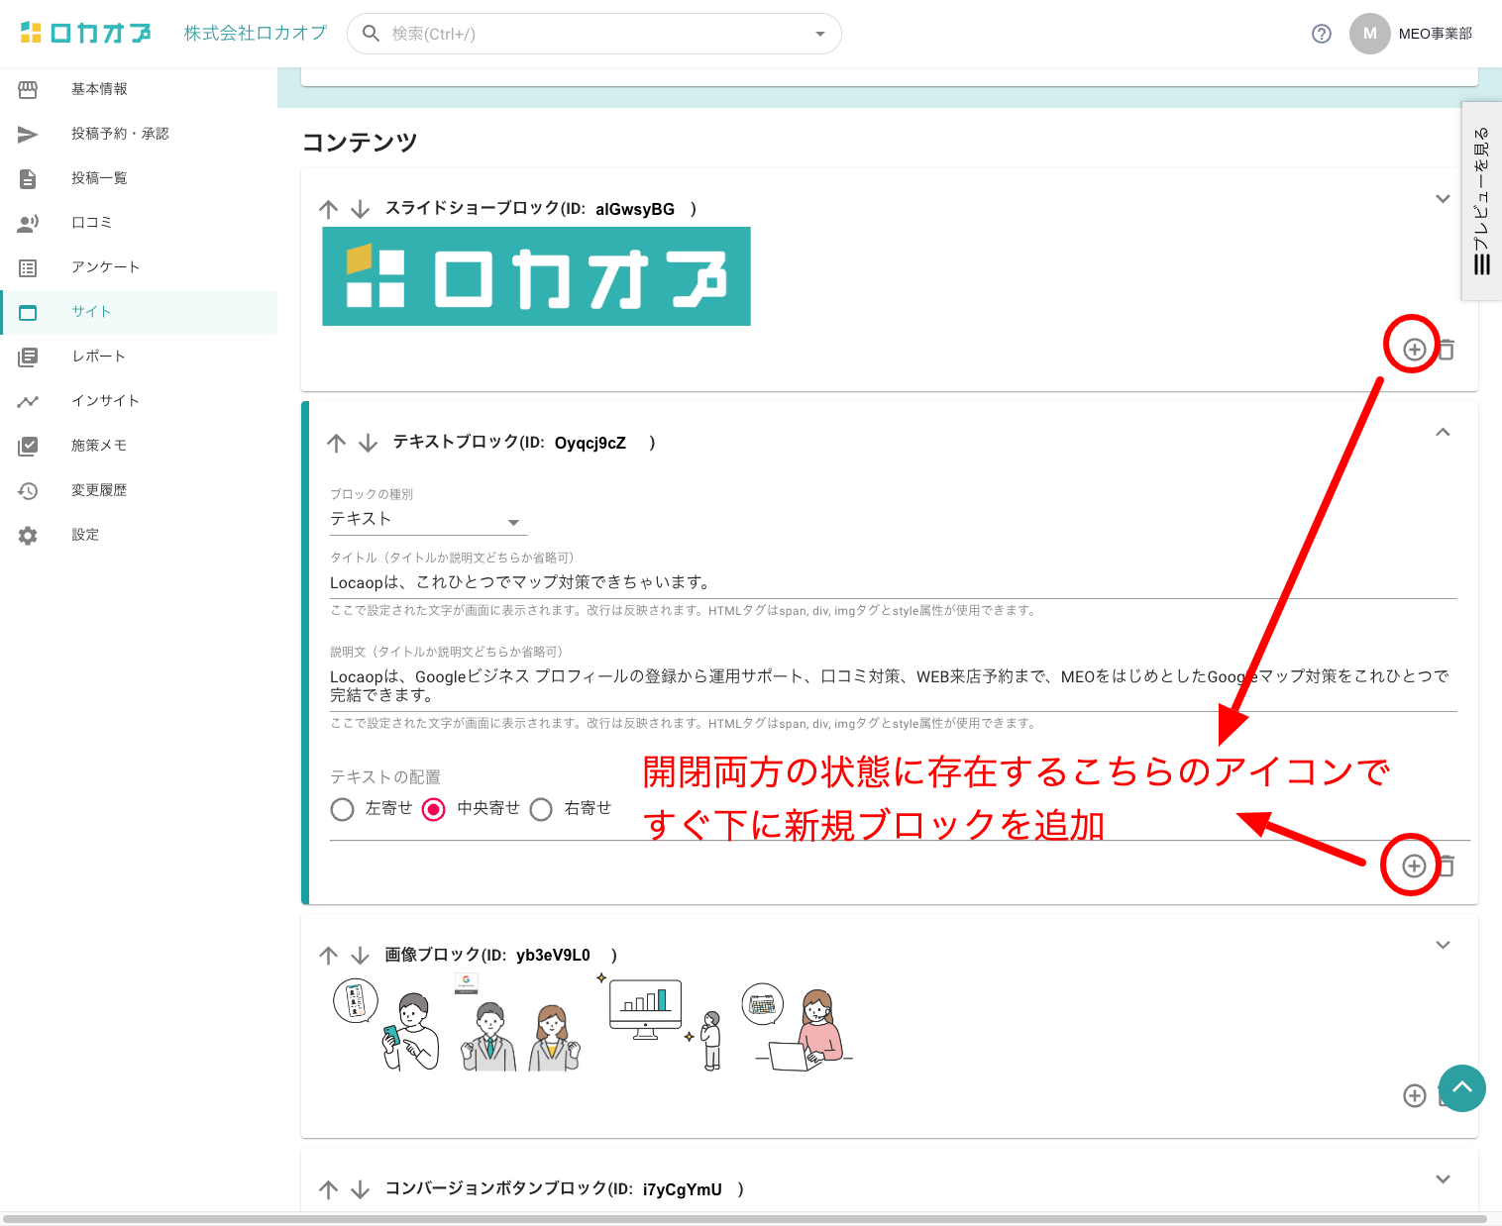Add new block below text block
The width and height of the screenshot is (1502, 1226).
[1414, 866]
